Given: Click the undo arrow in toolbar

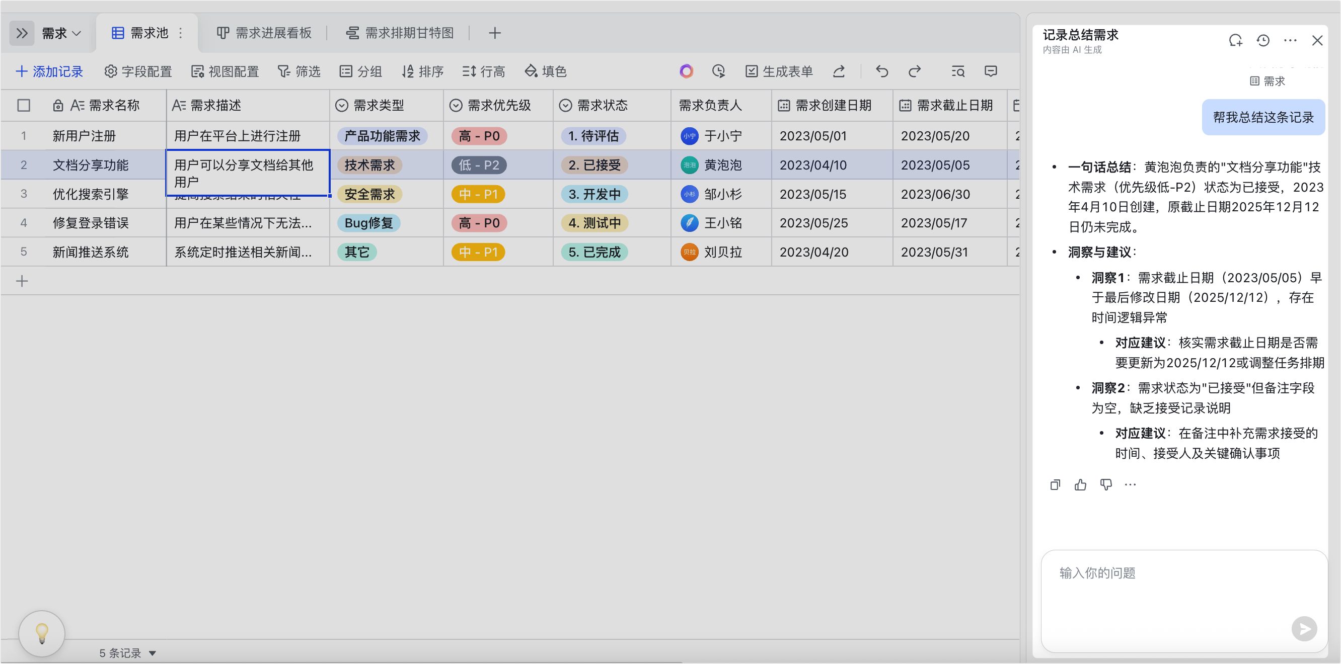Looking at the screenshot, I should click(881, 71).
